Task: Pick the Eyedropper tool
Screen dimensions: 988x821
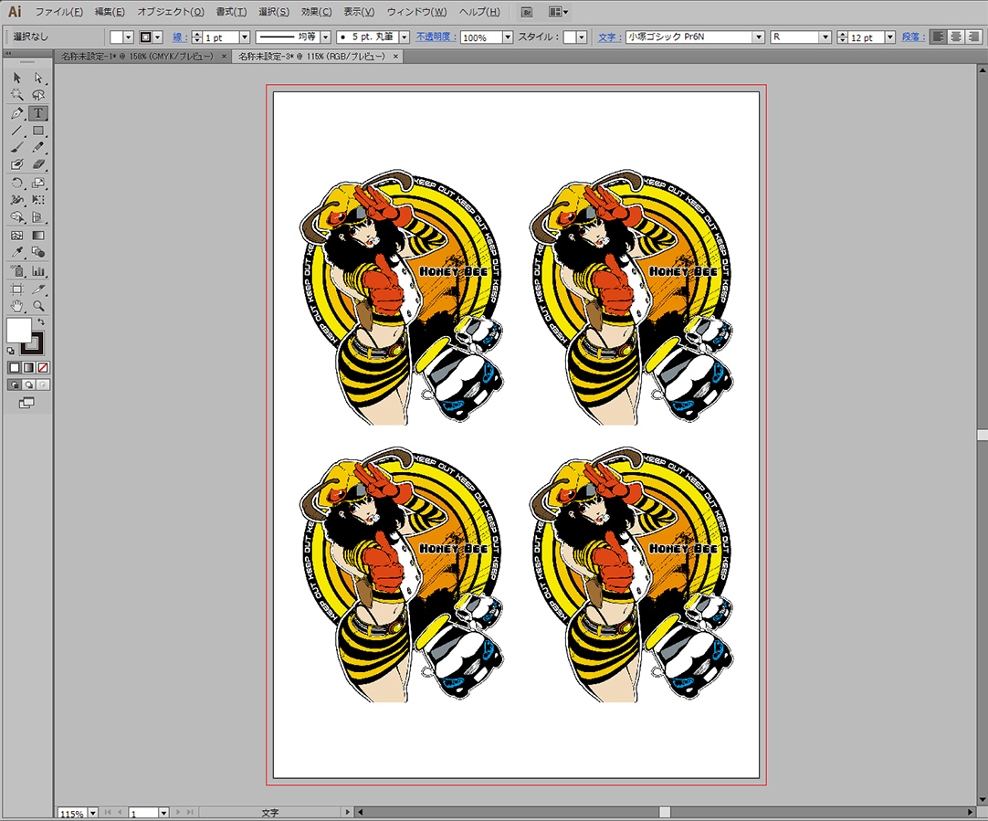Action: [17, 252]
